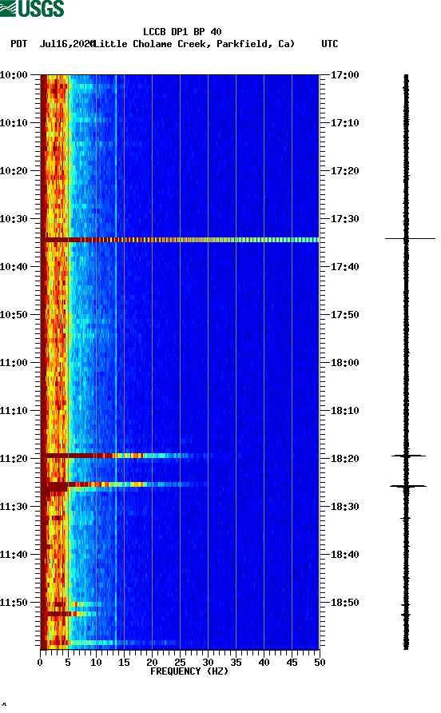The height and width of the screenshot is (713, 441).
Task: Click the 17:40 UTC time label
Action: click(x=345, y=267)
